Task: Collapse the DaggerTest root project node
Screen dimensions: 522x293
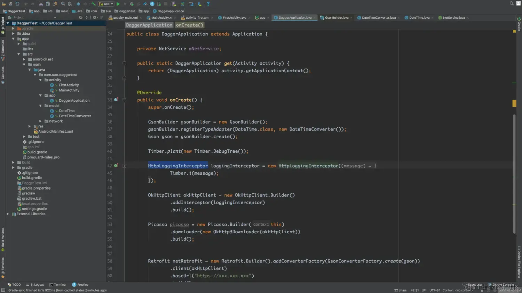Action: pos(8,23)
